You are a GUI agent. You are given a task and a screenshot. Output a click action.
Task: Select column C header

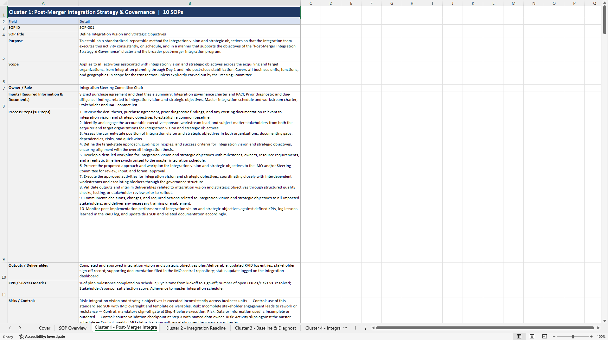click(x=310, y=3)
